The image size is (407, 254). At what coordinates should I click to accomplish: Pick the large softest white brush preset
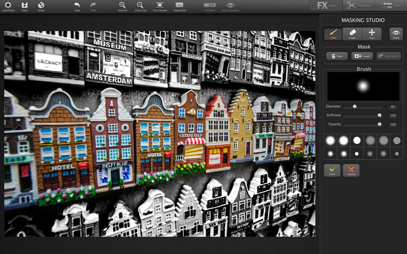coord(330,141)
